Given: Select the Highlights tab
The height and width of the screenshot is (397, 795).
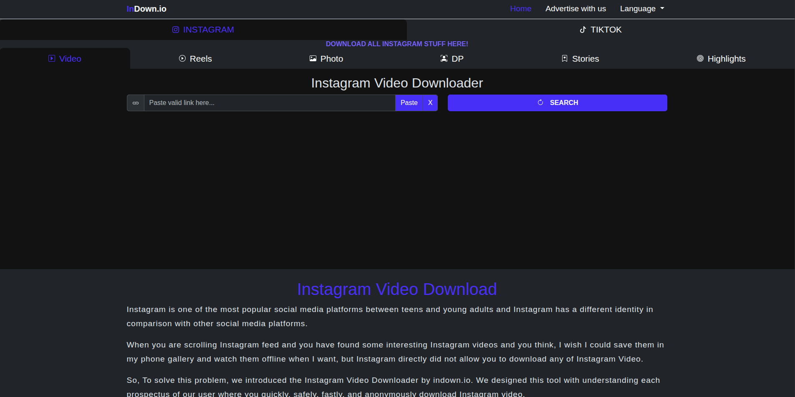Looking at the screenshot, I should tap(721, 59).
